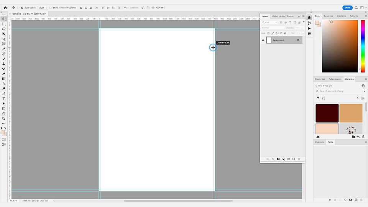368x207 pixels.
Task: Select the Pen tool
Action: coord(4,94)
